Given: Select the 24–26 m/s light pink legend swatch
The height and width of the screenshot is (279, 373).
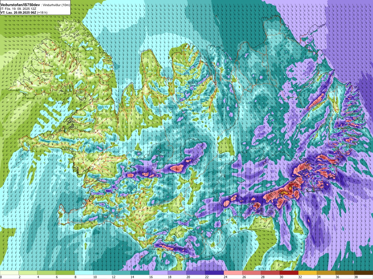Looking at the screenshot, I should (233, 273).
